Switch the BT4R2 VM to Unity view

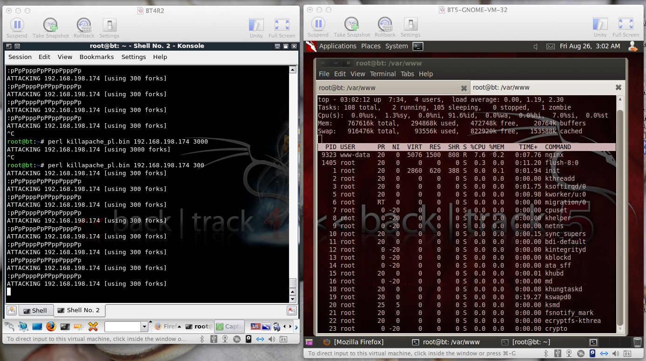coord(256,28)
